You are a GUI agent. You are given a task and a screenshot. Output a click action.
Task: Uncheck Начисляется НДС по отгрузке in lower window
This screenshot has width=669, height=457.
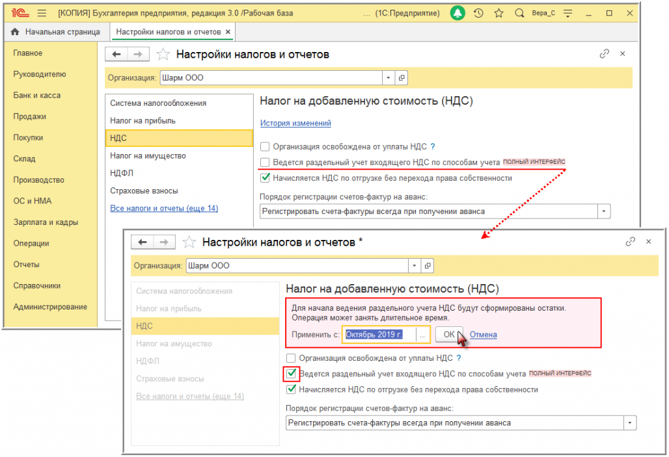(x=291, y=389)
